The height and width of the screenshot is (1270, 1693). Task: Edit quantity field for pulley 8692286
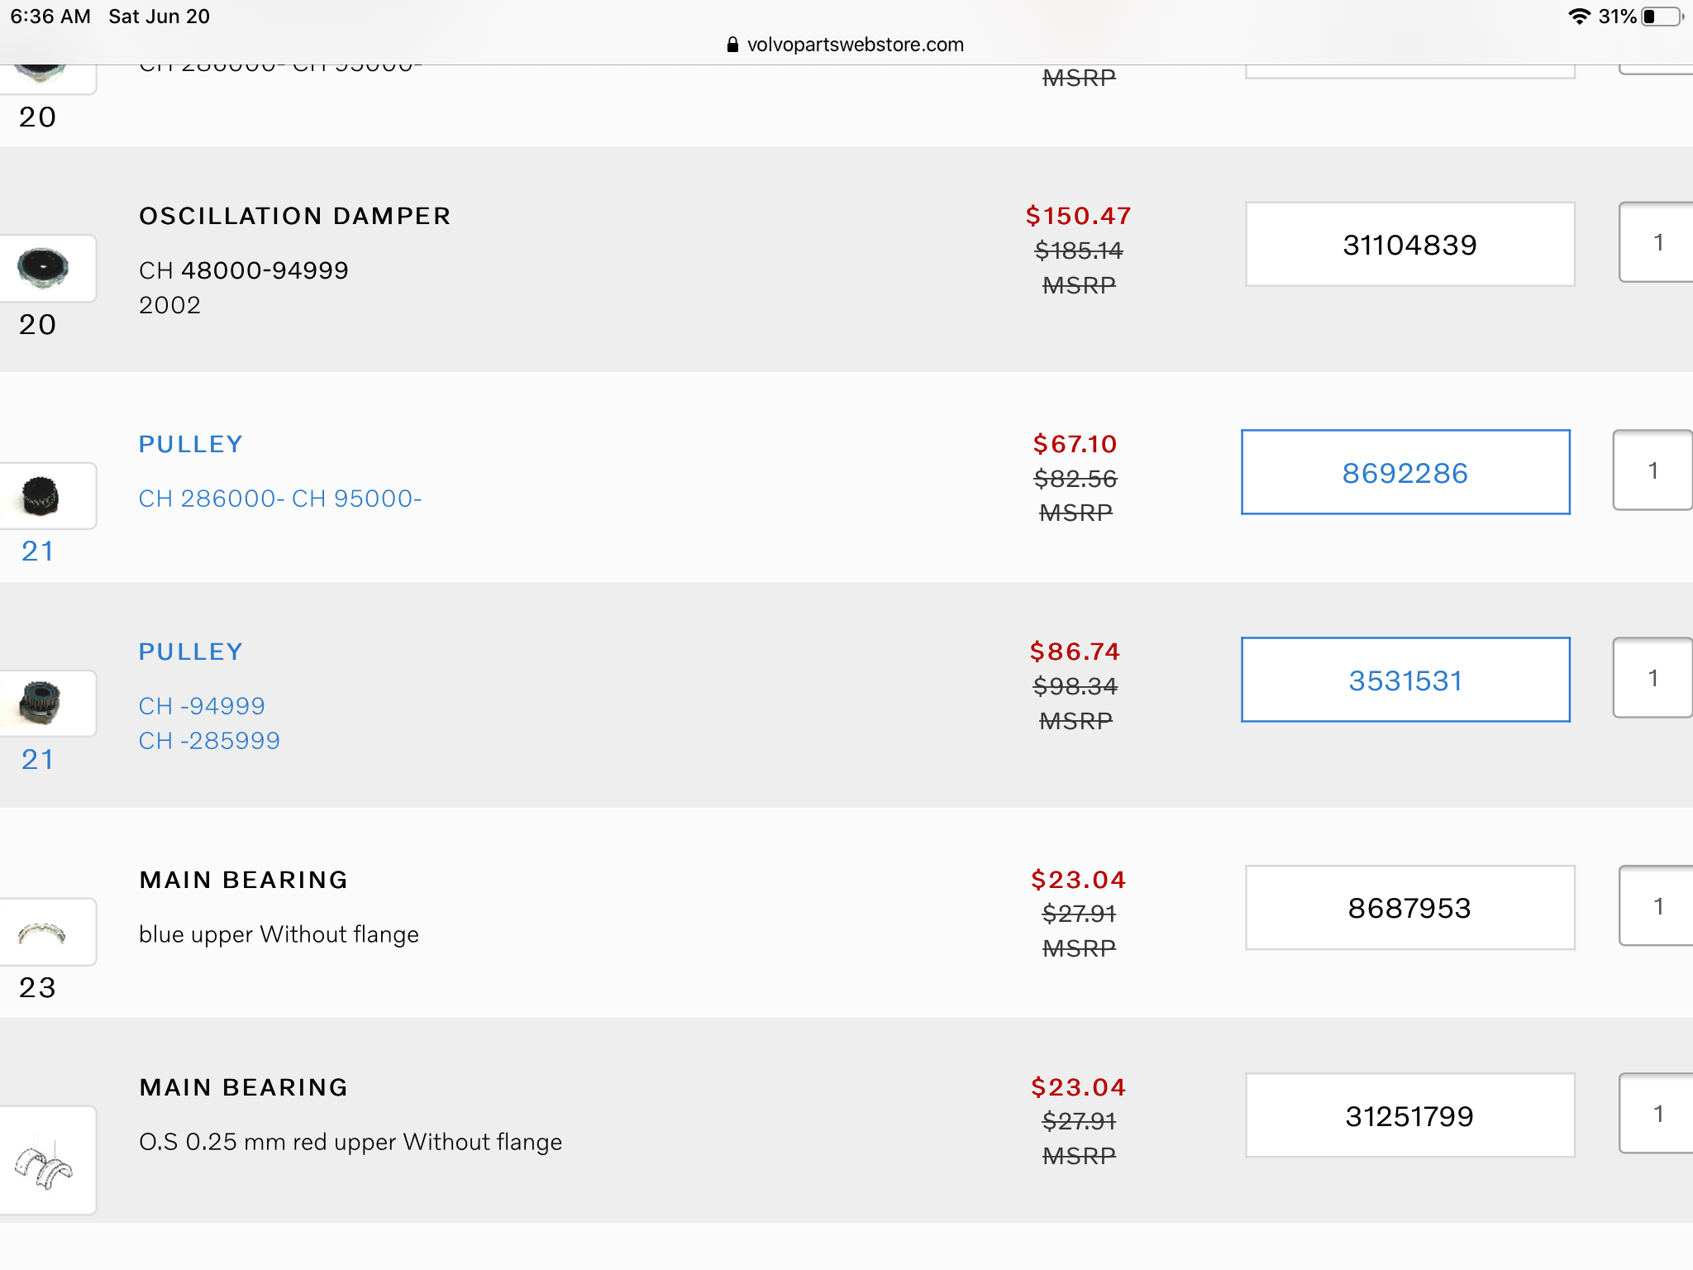pos(1653,470)
